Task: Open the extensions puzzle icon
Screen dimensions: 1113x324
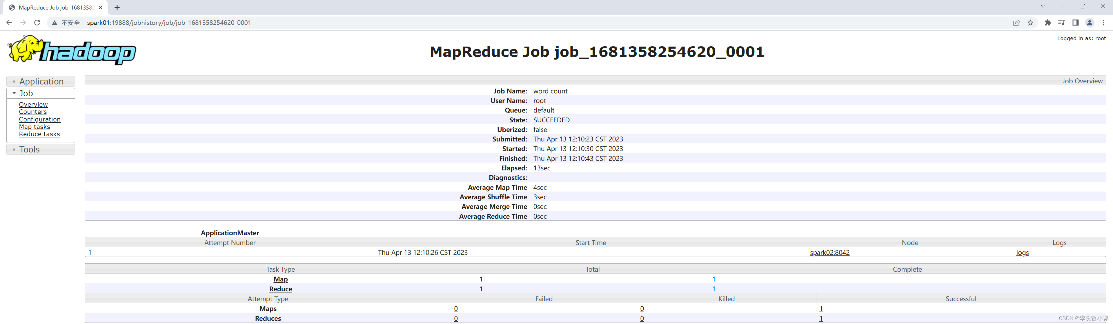Action: (x=1047, y=23)
